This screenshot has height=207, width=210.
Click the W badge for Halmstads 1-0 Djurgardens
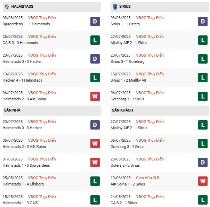(x=95, y=163)
